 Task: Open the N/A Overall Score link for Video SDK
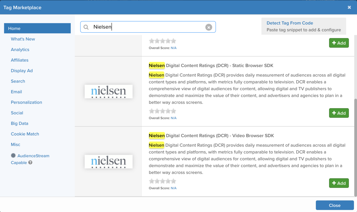tap(173, 188)
